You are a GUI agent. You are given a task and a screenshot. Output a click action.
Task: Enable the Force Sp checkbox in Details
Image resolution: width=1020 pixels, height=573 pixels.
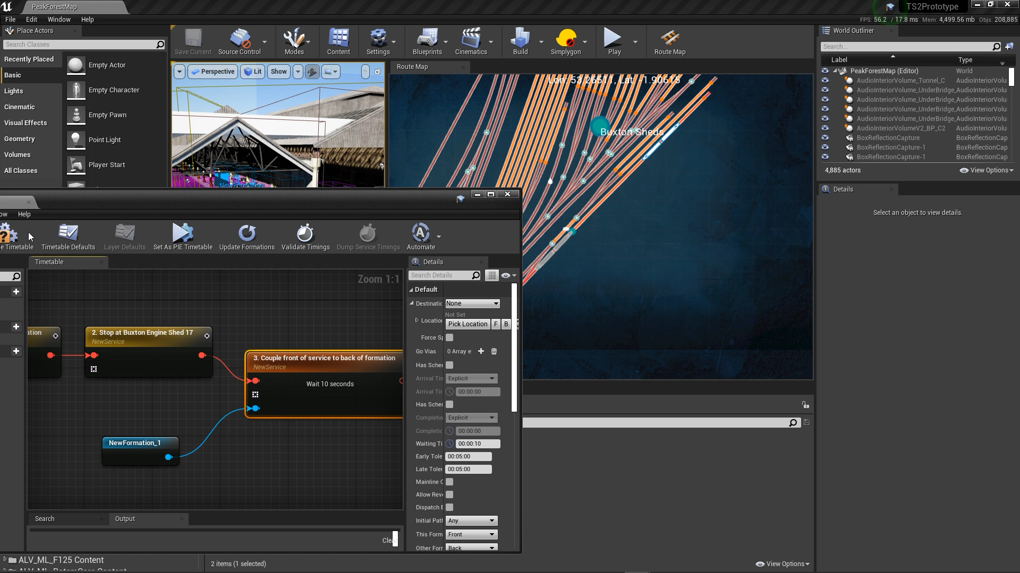[449, 337]
